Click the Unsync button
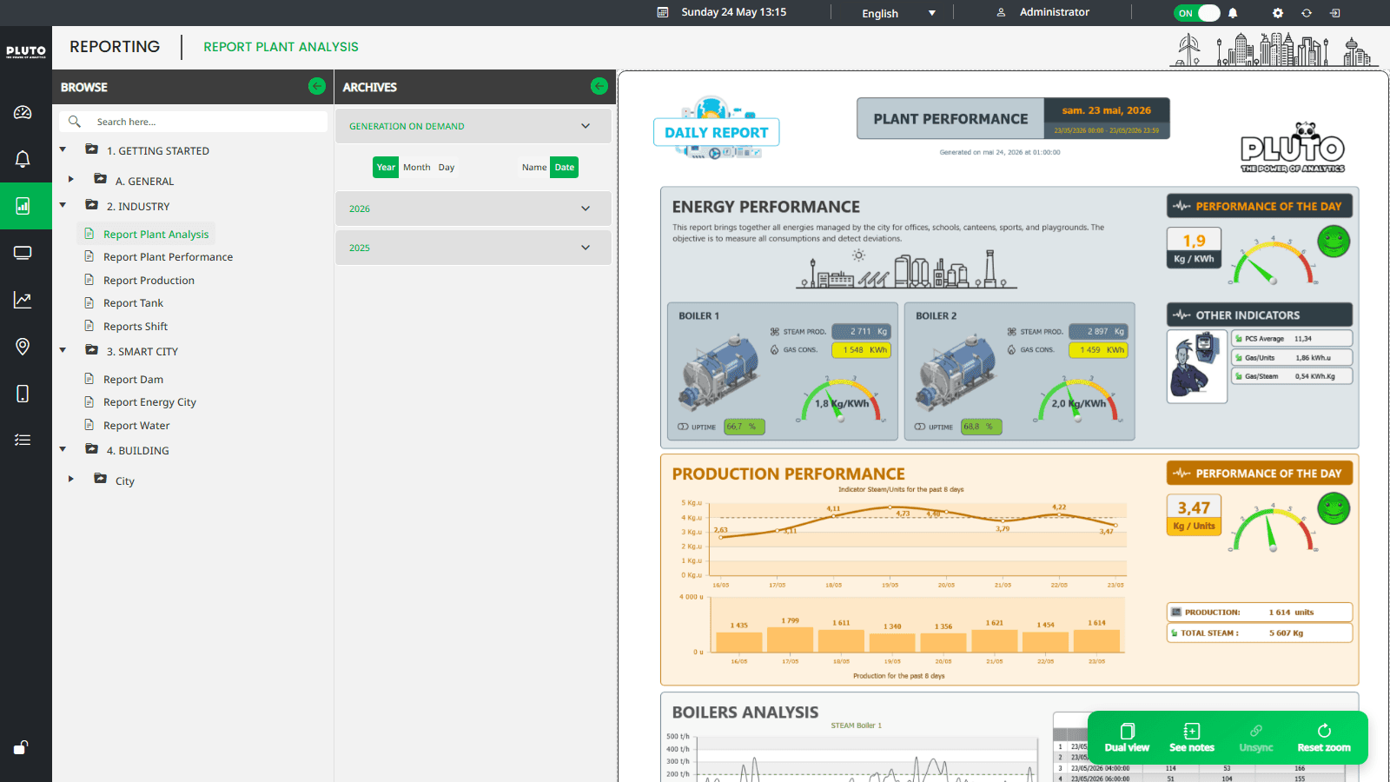This screenshot has width=1390, height=782. point(1256,738)
